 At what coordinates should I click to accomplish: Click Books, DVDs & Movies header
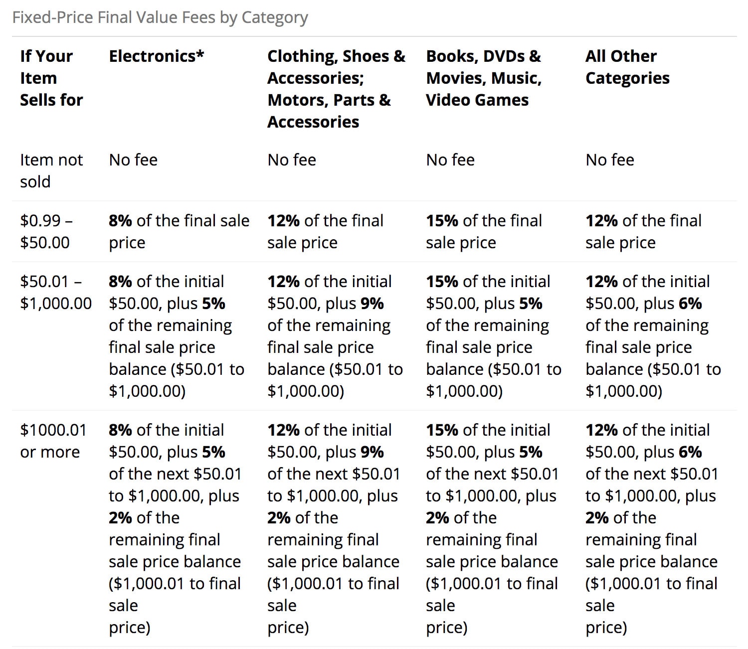point(484,78)
